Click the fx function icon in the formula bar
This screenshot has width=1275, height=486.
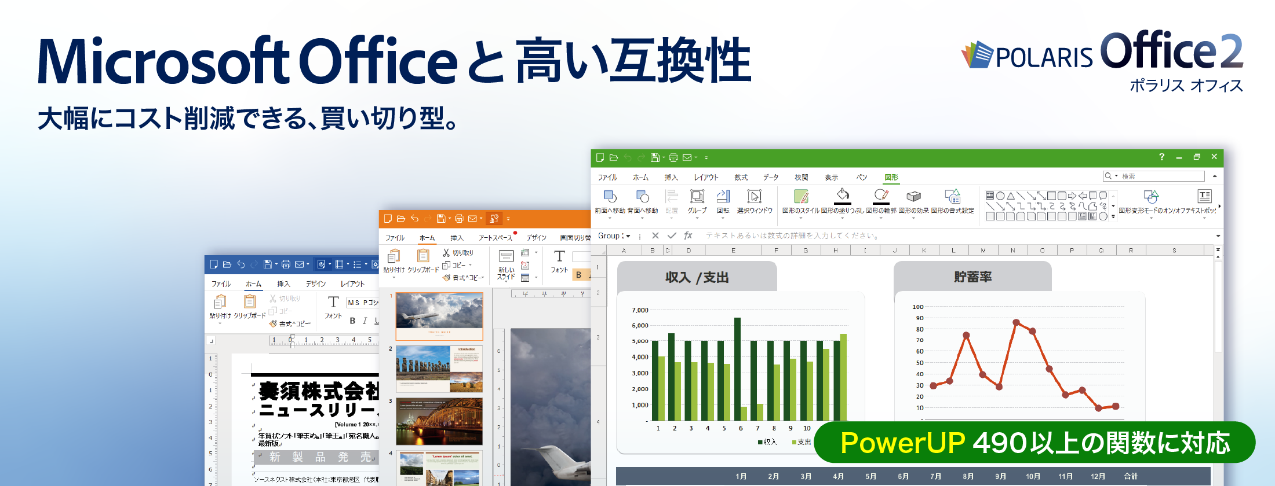[688, 235]
